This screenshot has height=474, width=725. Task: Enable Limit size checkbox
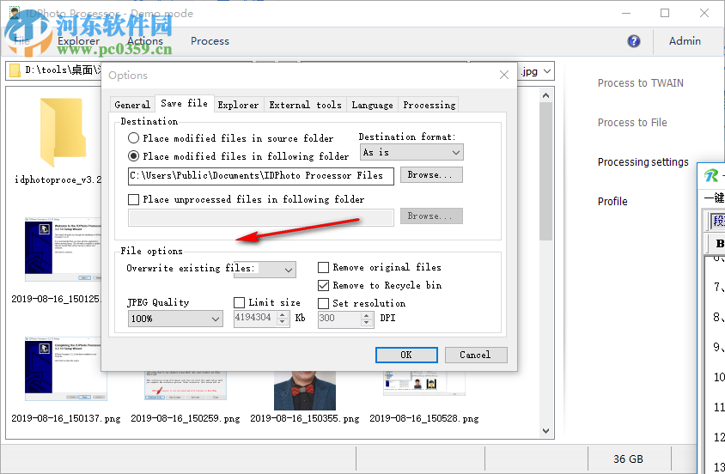(x=239, y=302)
